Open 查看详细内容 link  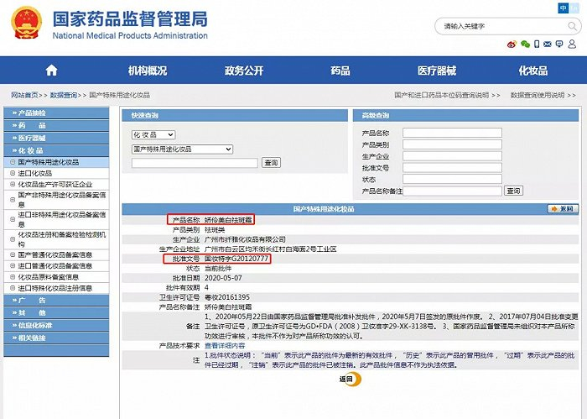point(225,346)
